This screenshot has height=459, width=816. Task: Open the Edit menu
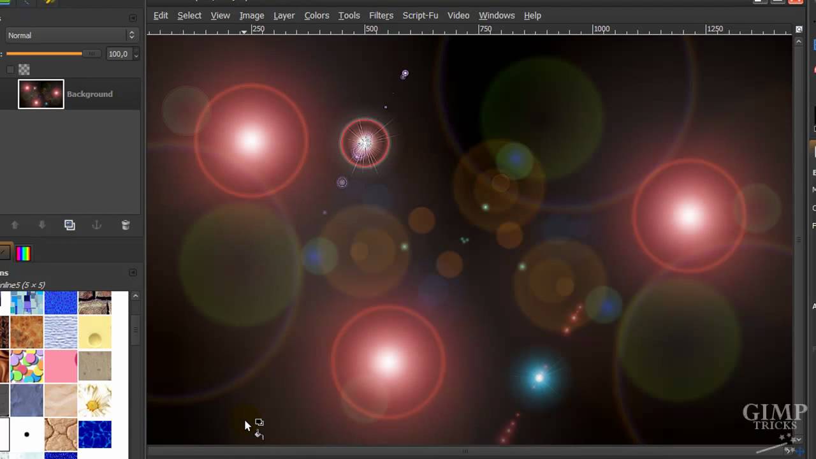pyautogui.click(x=161, y=15)
